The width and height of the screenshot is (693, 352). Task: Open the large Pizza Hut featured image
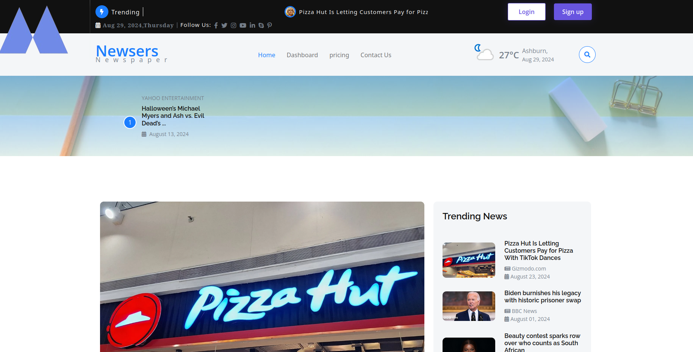262,277
